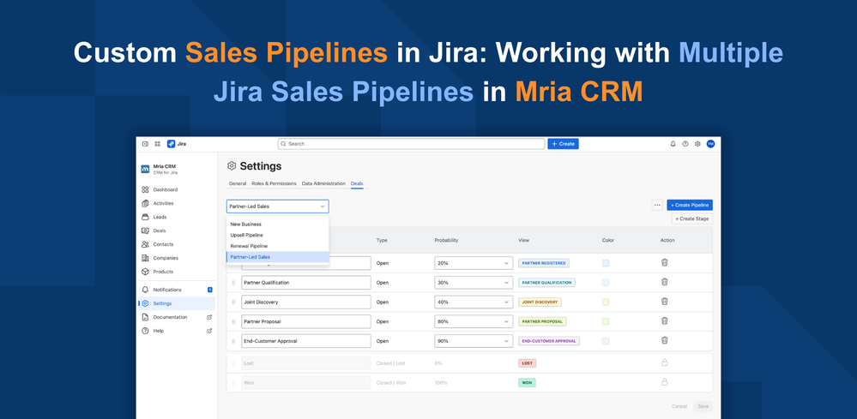Open the three-dots more options button

[x=657, y=205]
